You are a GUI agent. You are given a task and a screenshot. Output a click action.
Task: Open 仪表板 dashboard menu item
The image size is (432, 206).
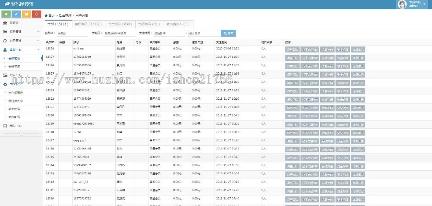(x=14, y=23)
